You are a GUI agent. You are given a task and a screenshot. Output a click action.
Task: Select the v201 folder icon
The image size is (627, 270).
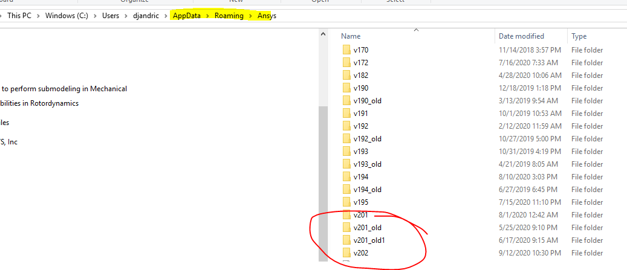point(346,215)
